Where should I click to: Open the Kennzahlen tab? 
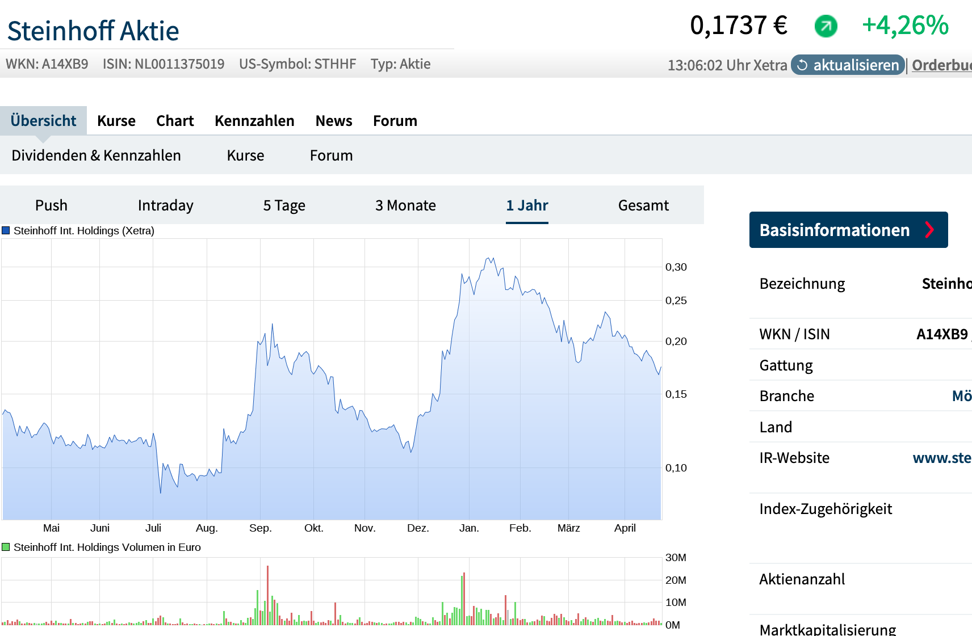tap(254, 121)
